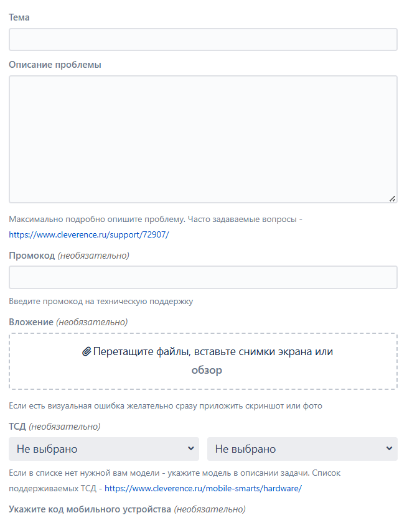
Task: Open the cleverence.ru/support/72907 FAQ link
Action: click(x=89, y=234)
